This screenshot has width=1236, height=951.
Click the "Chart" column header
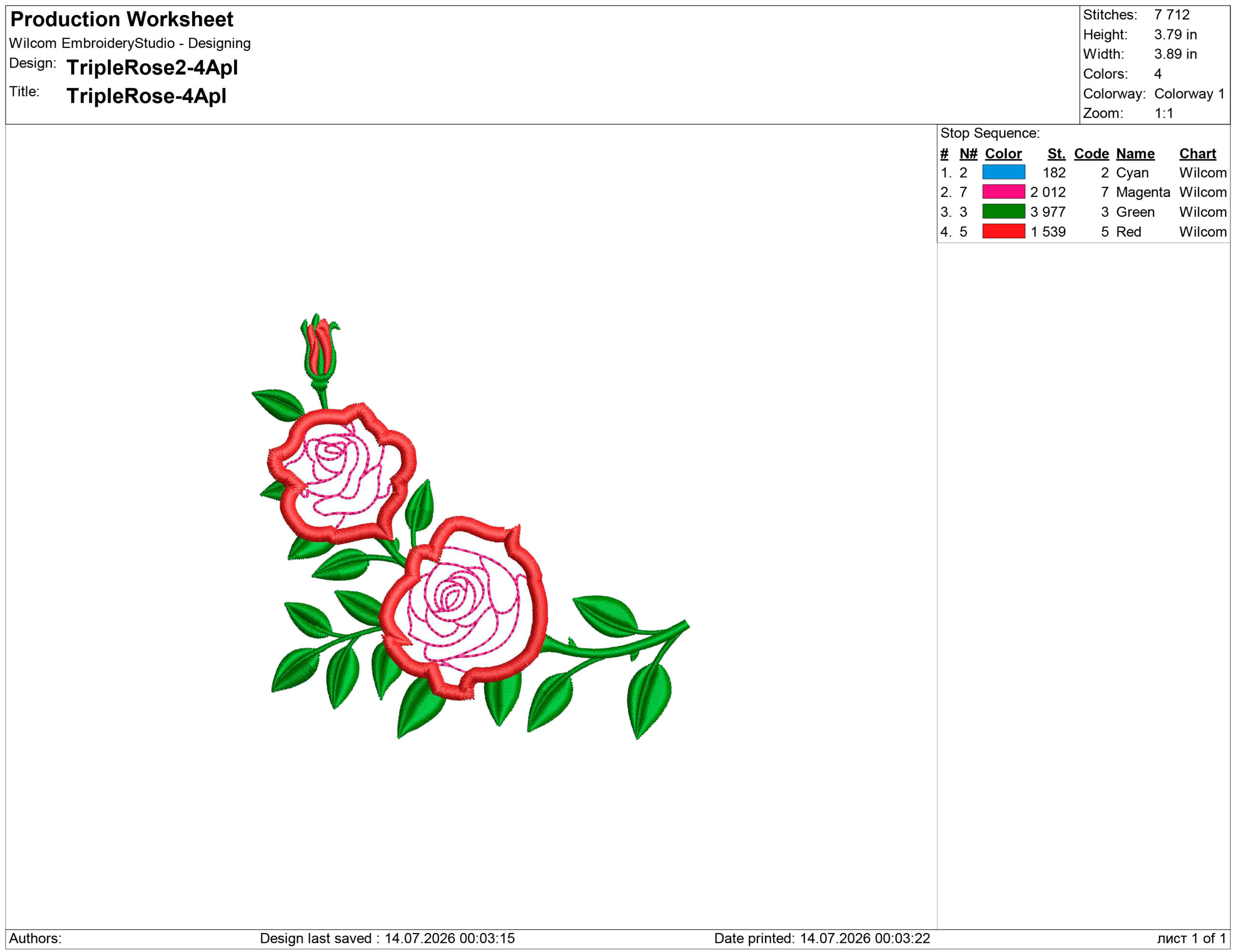(1197, 154)
